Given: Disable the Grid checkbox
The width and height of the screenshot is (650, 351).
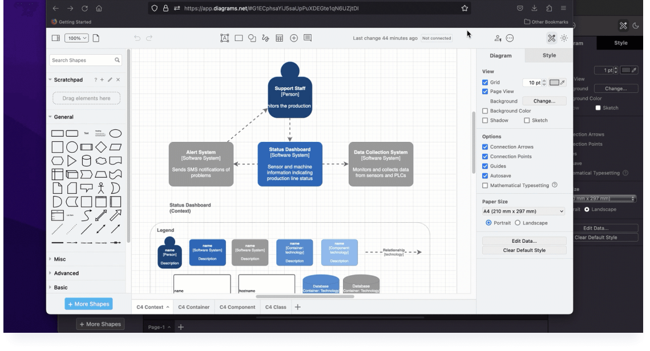Looking at the screenshot, I should coord(485,81).
